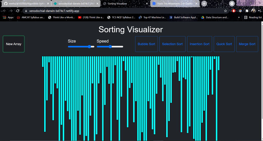Open Data Structure and bookmark
The height and width of the screenshot is (141, 263).
[215, 17]
